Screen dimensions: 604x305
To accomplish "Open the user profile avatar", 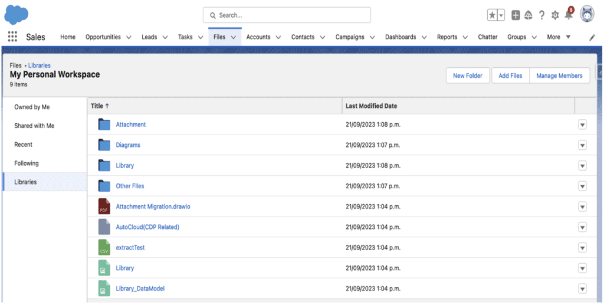I will [587, 15].
